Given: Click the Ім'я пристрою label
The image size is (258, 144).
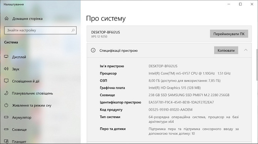Looking at the screenshot, I should point(112,66).
